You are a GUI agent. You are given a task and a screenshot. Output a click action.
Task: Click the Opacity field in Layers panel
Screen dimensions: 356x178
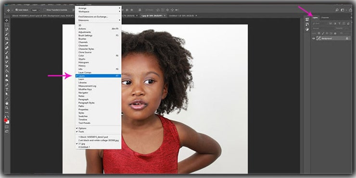pos(347,28)
